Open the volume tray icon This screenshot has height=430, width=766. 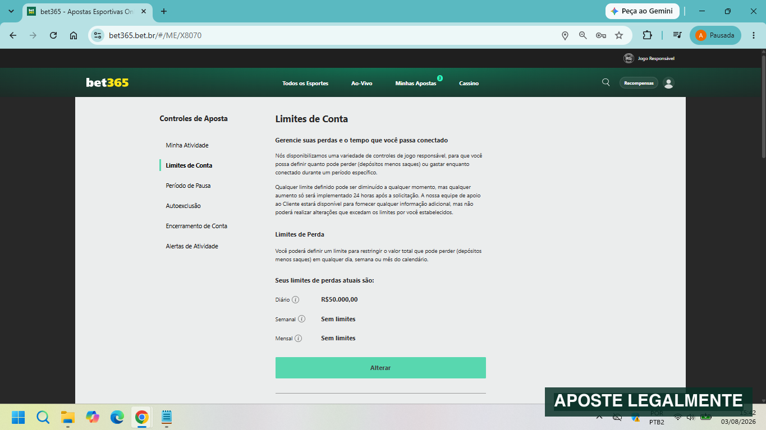coord(690,417)
